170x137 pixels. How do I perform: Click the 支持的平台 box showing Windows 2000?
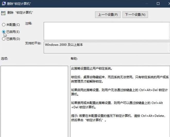pyautogui.click(x=107, y=48)
